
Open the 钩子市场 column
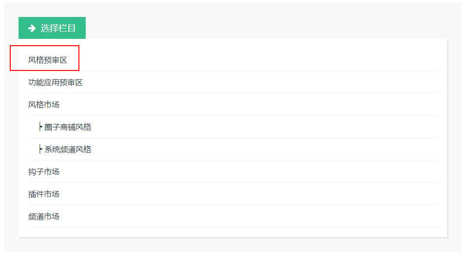click(44, 172)
